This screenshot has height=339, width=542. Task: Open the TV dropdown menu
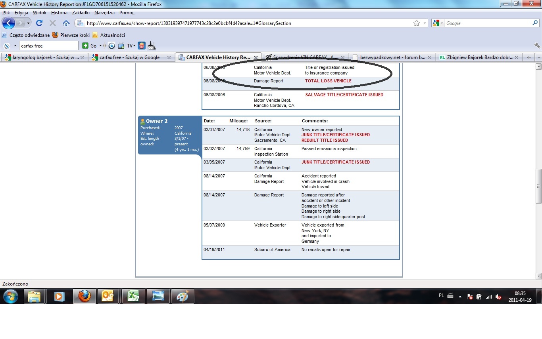pos(135,46)
